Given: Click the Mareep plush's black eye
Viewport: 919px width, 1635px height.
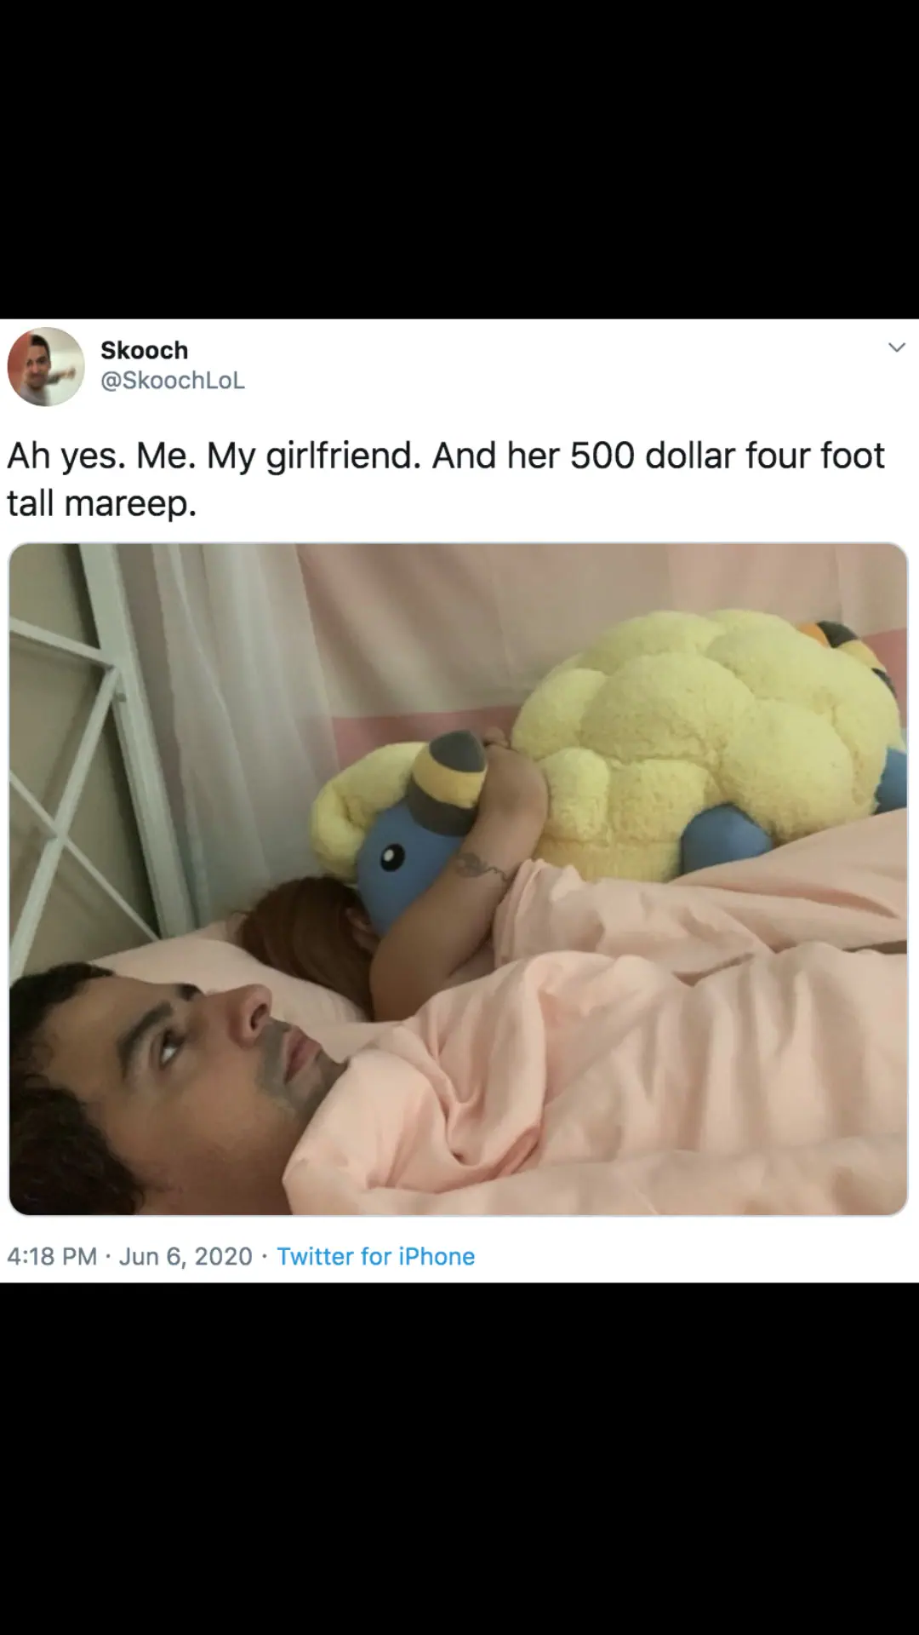Looking at the screenshot, I should (x=392, y=858).
